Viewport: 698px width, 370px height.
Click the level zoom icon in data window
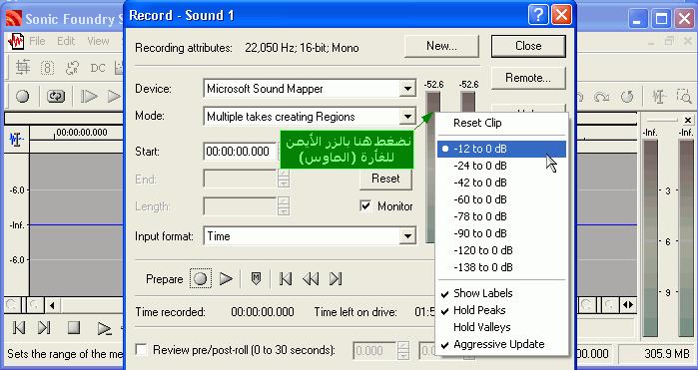12,304
